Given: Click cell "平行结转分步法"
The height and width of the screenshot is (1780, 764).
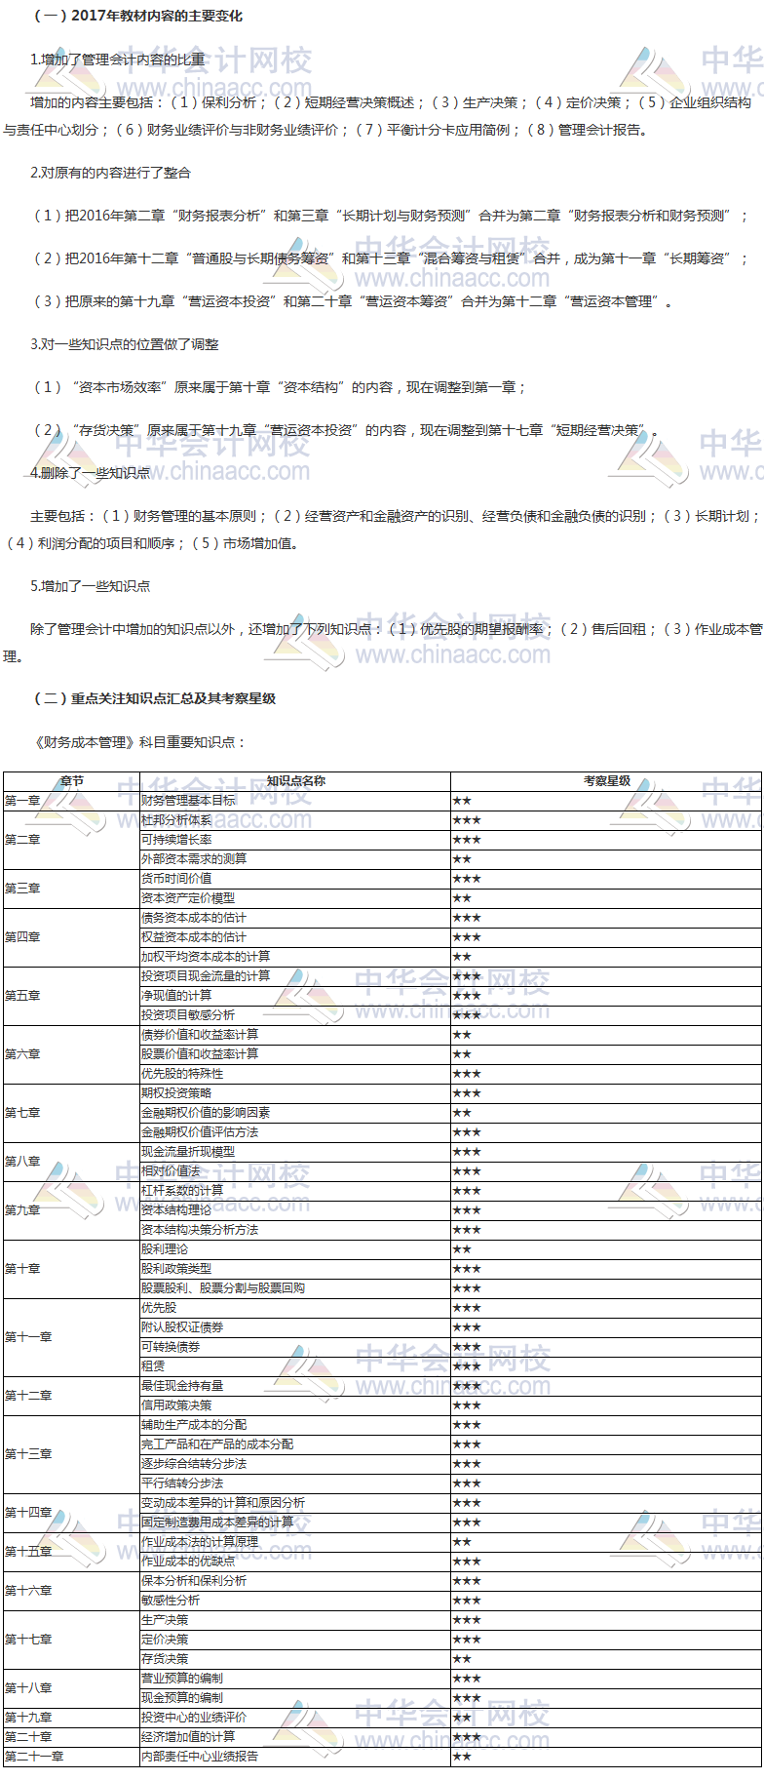Looking at the screenshot, I should pos(295,1483).
